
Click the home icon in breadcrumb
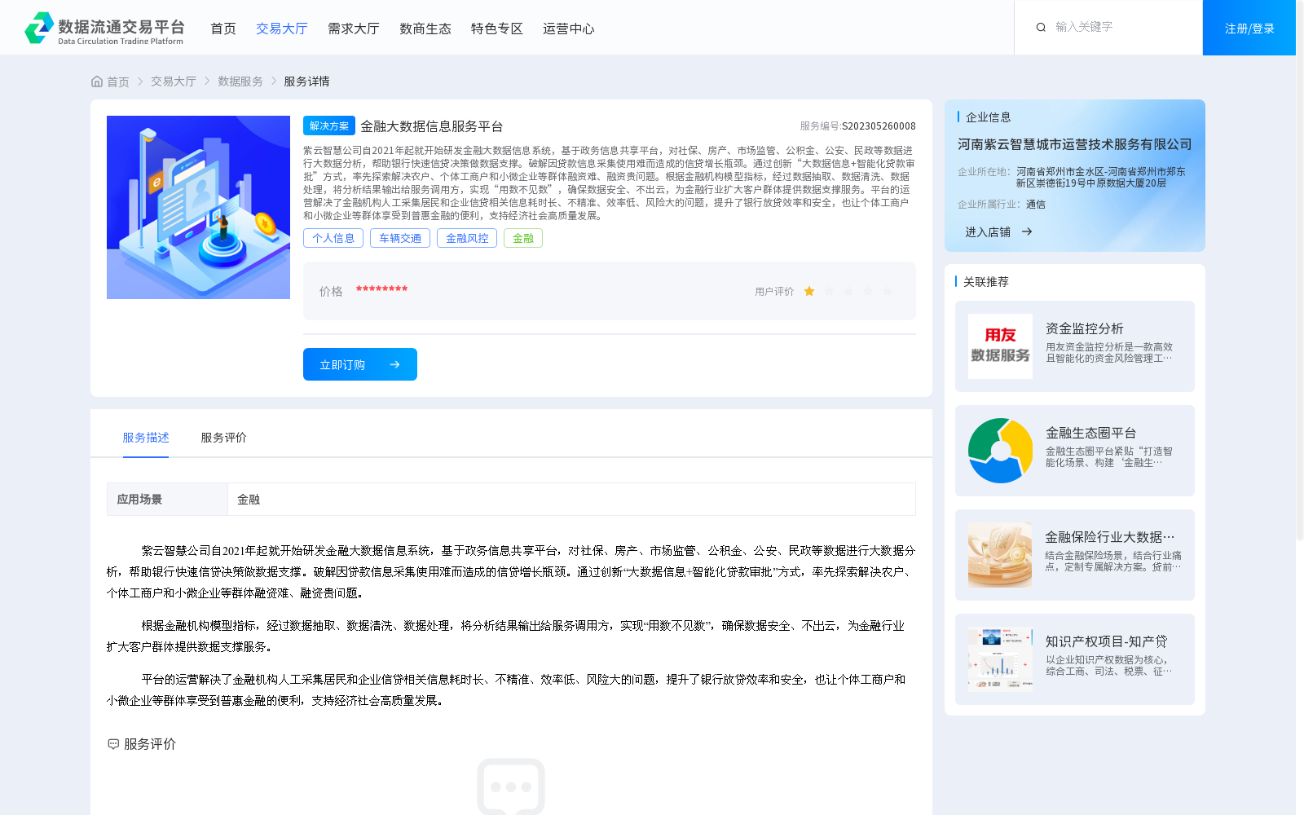[97, 81]
